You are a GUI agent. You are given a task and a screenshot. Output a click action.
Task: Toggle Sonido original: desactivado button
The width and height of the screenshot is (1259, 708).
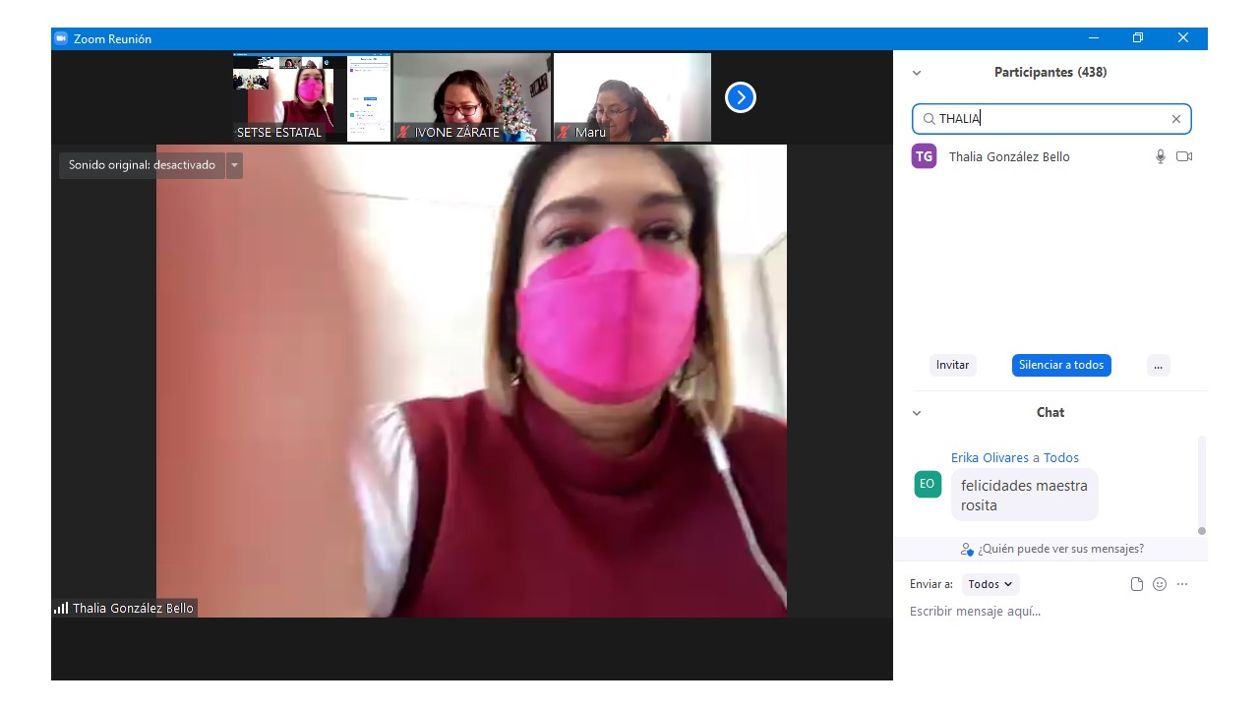point(142,165)
